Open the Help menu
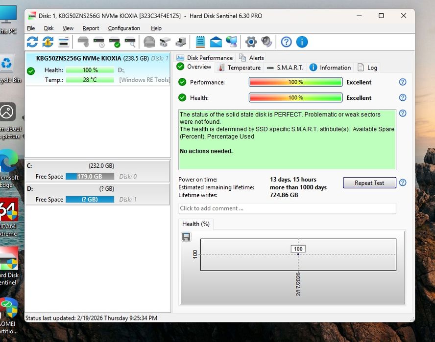 tap(156, 28)
